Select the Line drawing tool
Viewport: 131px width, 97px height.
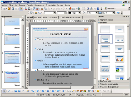click(9, 91)
